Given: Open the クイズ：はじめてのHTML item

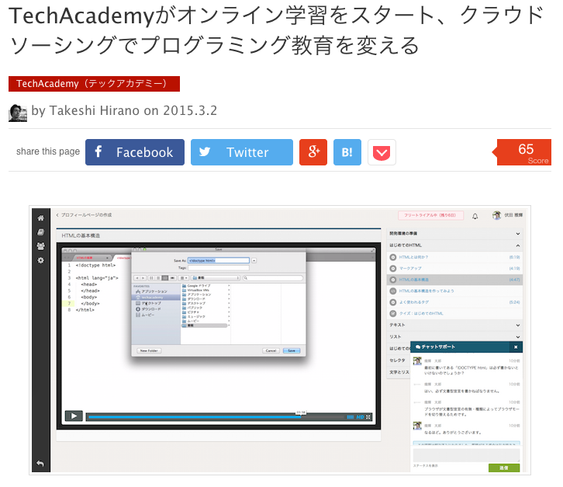Looking at the screenshot, I should (x=454, y=314).
